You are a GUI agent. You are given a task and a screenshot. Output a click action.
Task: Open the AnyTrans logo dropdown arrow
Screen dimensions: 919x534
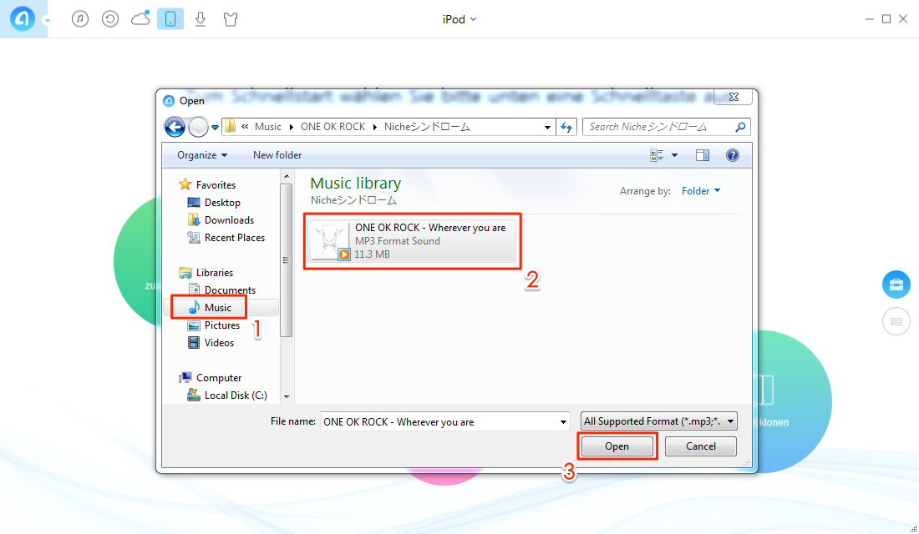[46, 21]
